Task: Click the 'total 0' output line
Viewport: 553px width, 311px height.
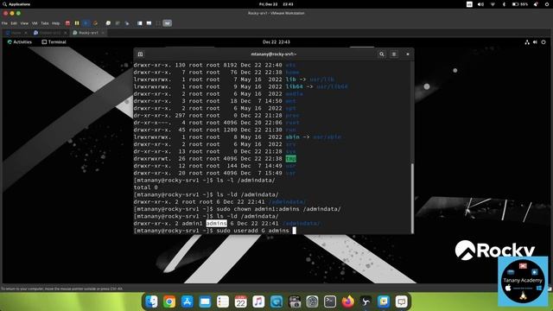Action: coord(146,187)
